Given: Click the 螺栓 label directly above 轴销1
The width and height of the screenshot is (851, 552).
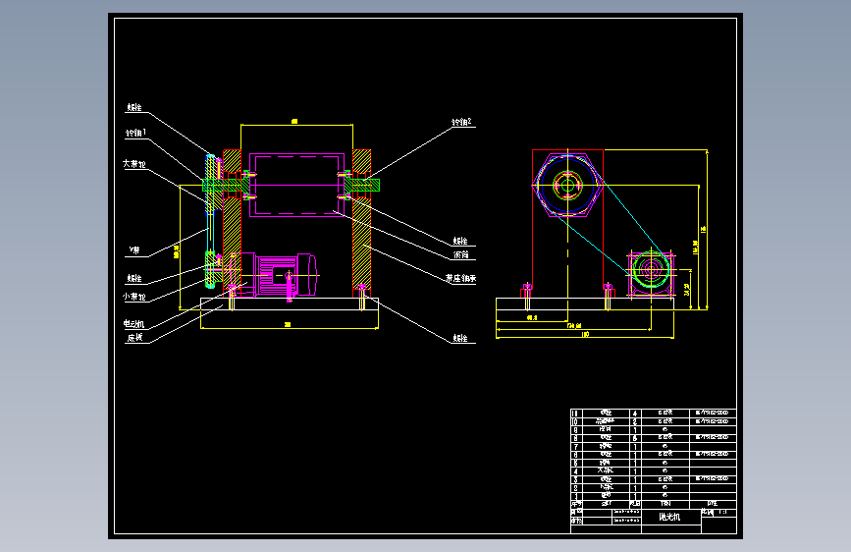Looking at the screenshot, I should [x=134, y=108].
